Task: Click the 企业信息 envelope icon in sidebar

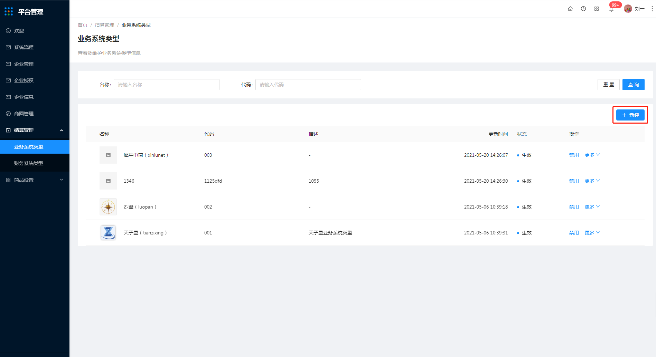Action: point(8,97)
